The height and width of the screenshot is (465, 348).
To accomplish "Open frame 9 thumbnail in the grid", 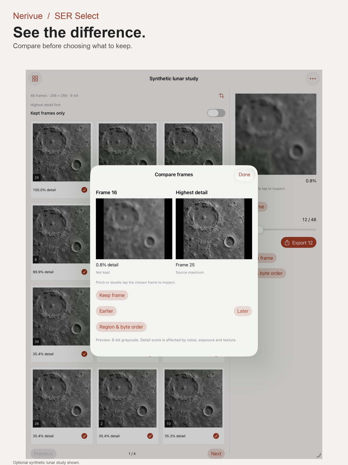I will click(x=62, y=234).
